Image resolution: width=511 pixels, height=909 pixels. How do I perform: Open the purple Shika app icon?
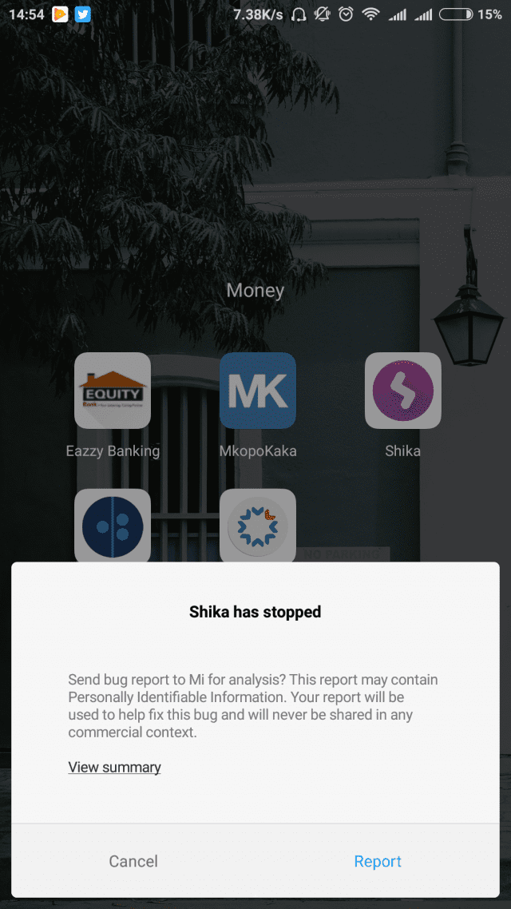[402, 390]
